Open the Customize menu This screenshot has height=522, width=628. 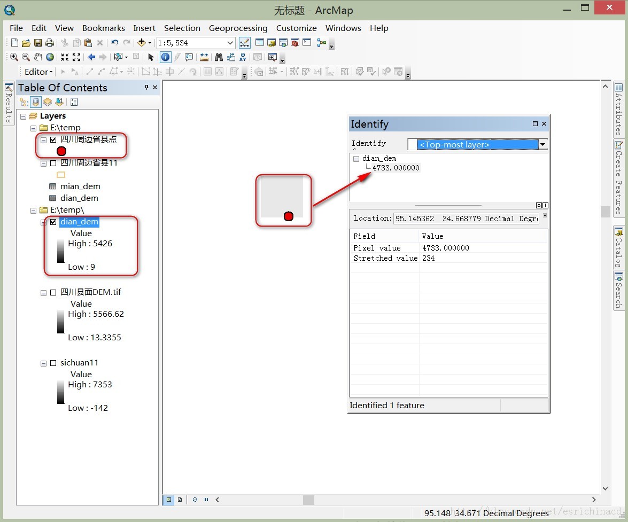click(x=297, y=28)
